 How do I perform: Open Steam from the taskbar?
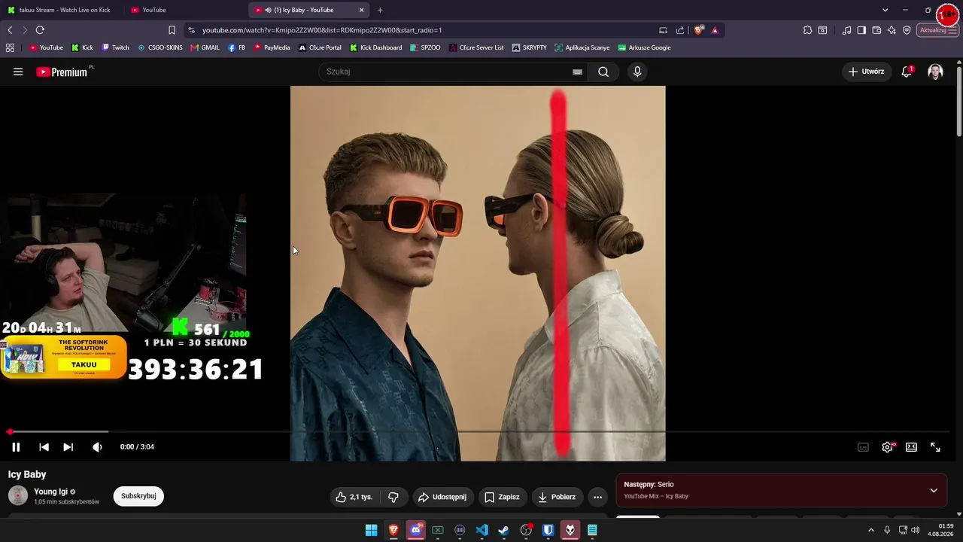point(503,530)
